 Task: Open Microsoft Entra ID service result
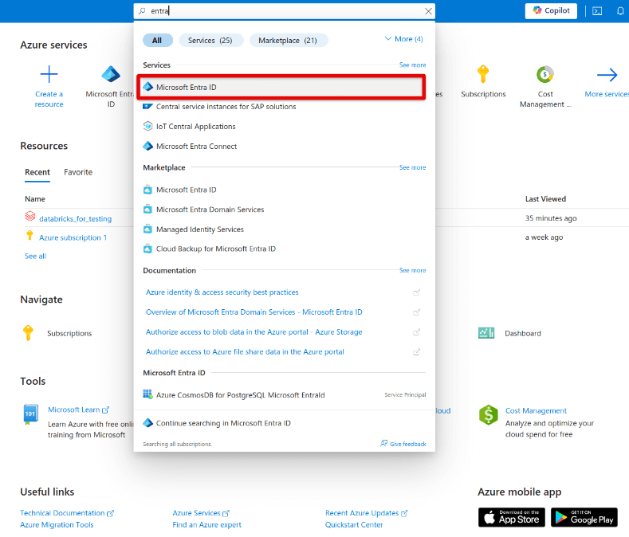pyautogui.click(x=281, y=87)
